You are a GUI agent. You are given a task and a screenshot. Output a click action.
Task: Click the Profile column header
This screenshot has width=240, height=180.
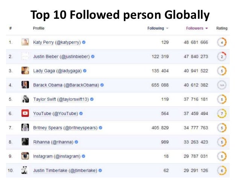39,28
